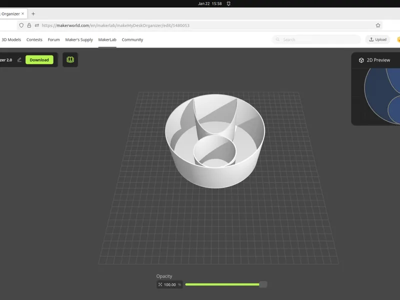Screen dimensions: 400x300
Task: Navigate to Maker's Supply
Action: [x=79, y=39]
